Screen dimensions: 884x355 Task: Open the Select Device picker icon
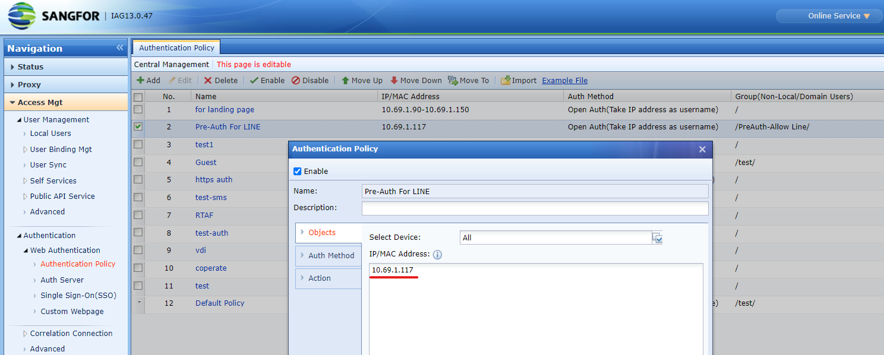(x=657, y=237)
